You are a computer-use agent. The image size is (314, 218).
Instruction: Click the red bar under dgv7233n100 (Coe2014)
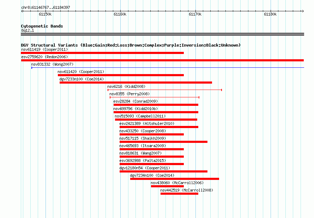point(136,83)
